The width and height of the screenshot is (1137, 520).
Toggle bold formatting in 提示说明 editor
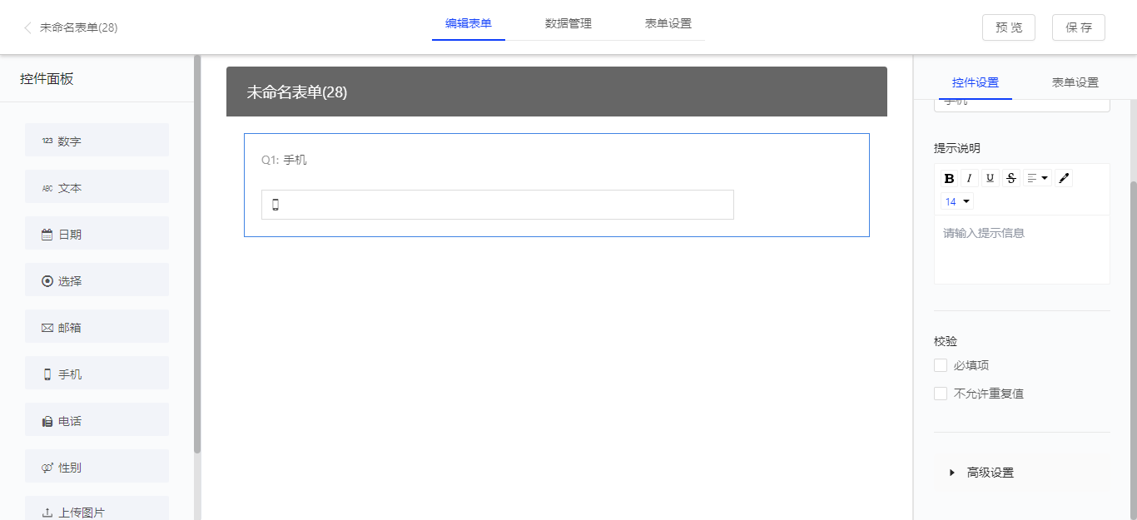coord(949,178)
